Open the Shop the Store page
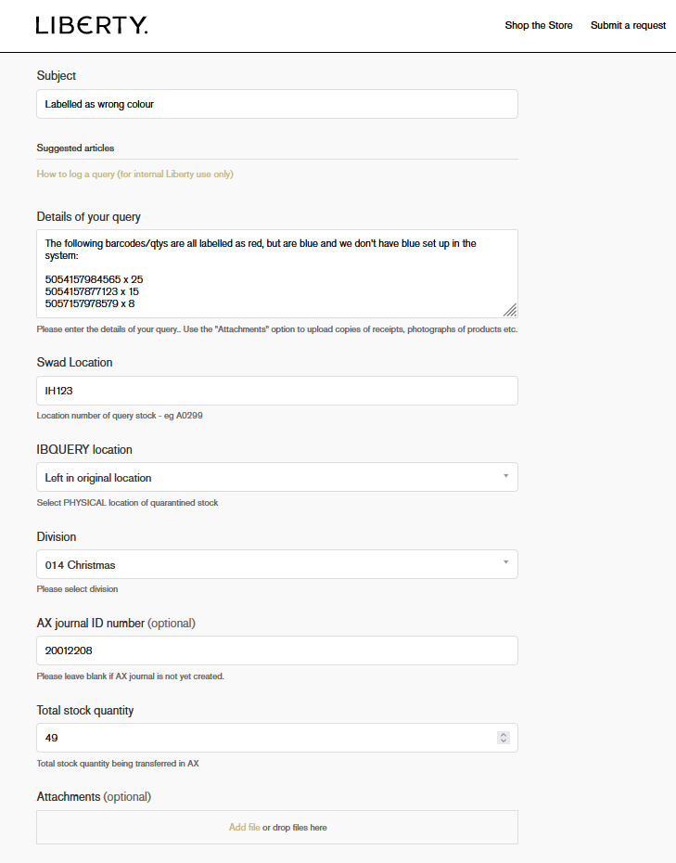Screen dimensions: 676x863 (538, 26)
